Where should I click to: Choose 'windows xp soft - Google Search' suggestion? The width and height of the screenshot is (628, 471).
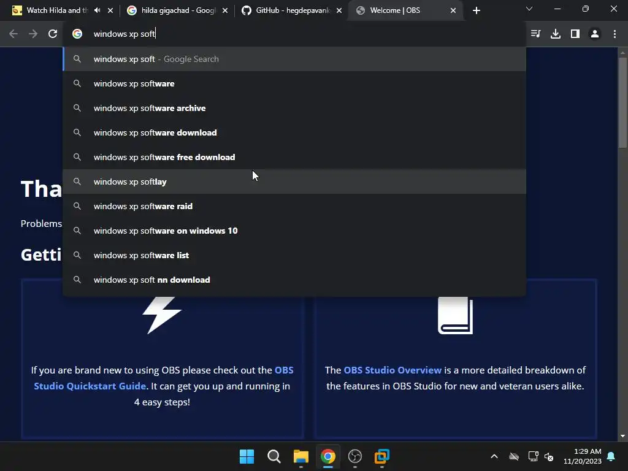(294, 59)
